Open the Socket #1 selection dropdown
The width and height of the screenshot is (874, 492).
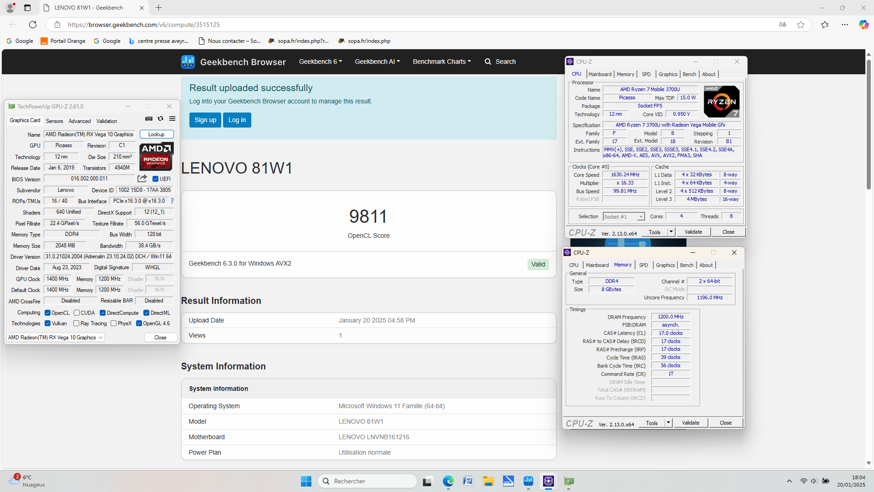click(x=624, y=217)
